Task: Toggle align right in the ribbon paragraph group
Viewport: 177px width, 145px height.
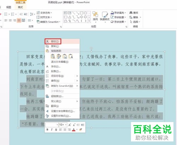Action: pos(15,20)
